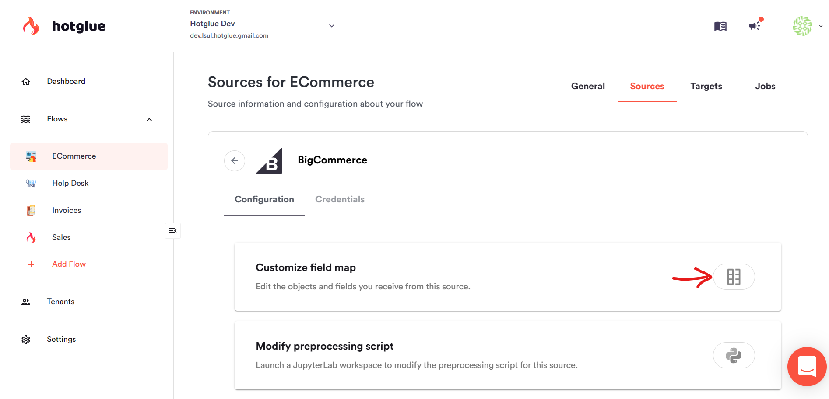Click the Customize field map heading

(x=306, y=267)
